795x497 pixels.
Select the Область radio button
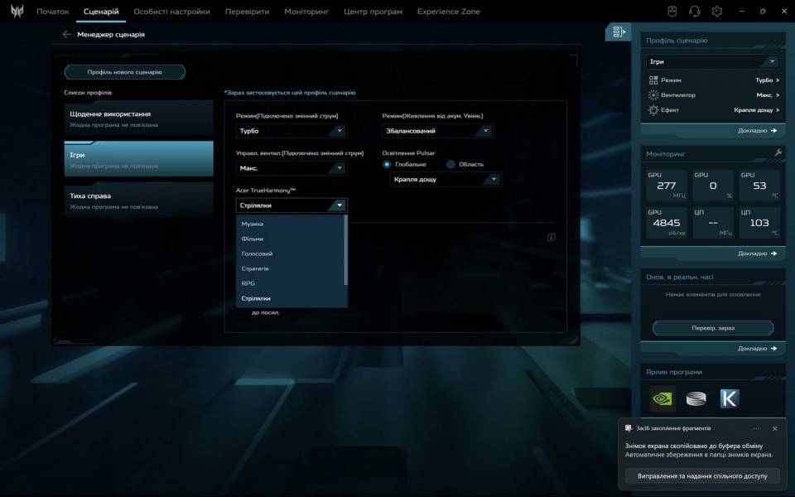[451, 164]
